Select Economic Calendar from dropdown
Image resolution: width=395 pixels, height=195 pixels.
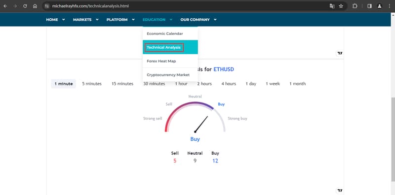(x=170, y=33)
